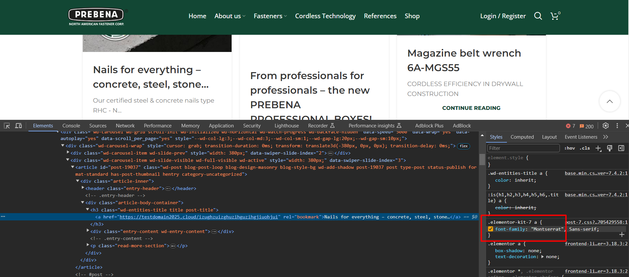629x277 pixels.
Task: Switch to the Layout tab
Action: coord(549,137)
